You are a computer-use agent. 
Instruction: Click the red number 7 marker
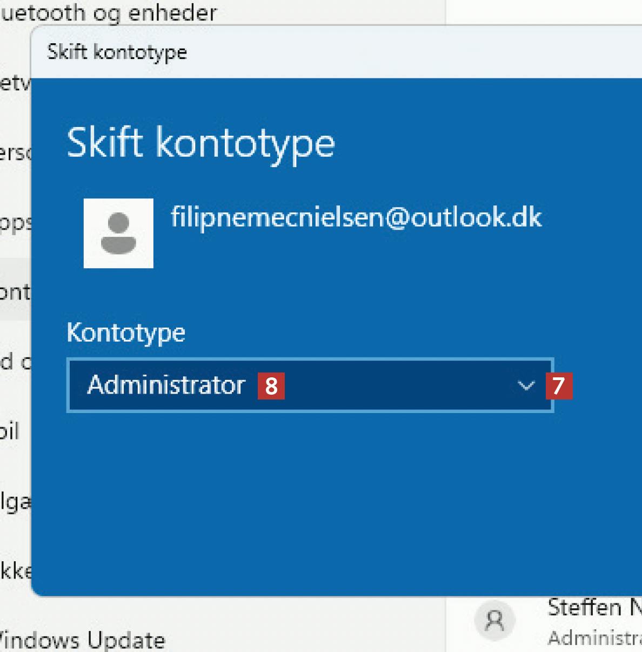558,386
